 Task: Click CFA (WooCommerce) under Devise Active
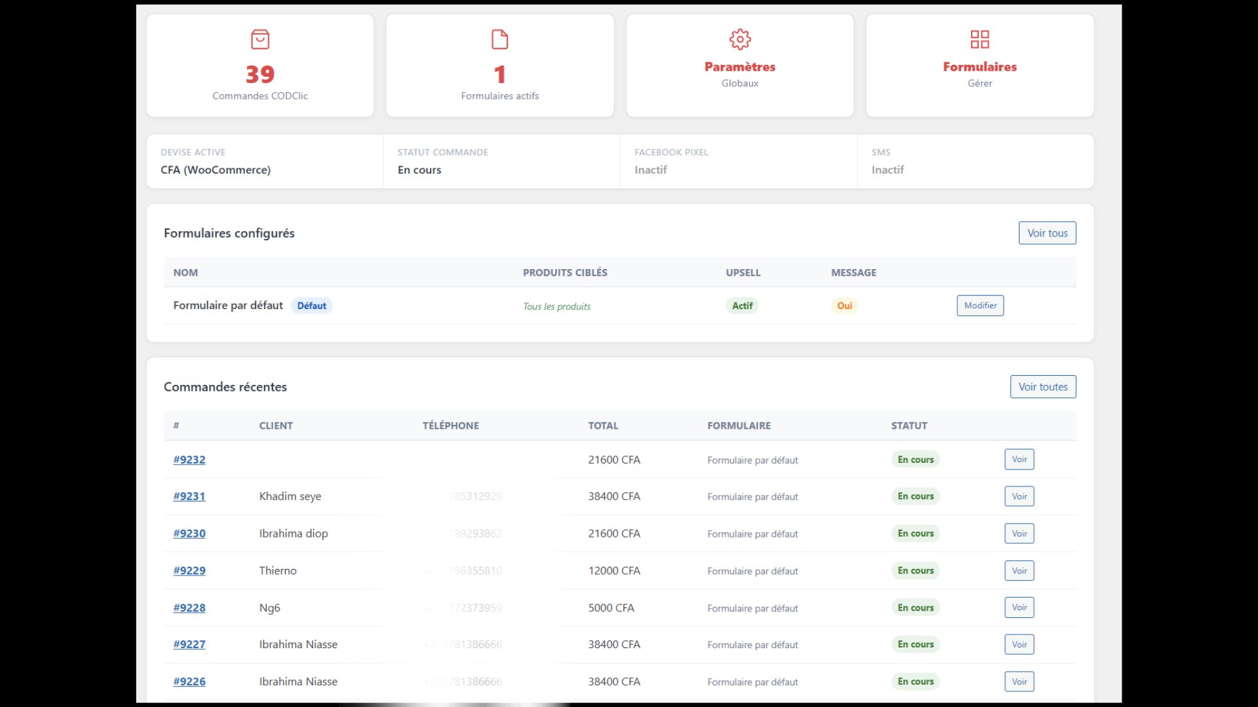coord(216,170)
